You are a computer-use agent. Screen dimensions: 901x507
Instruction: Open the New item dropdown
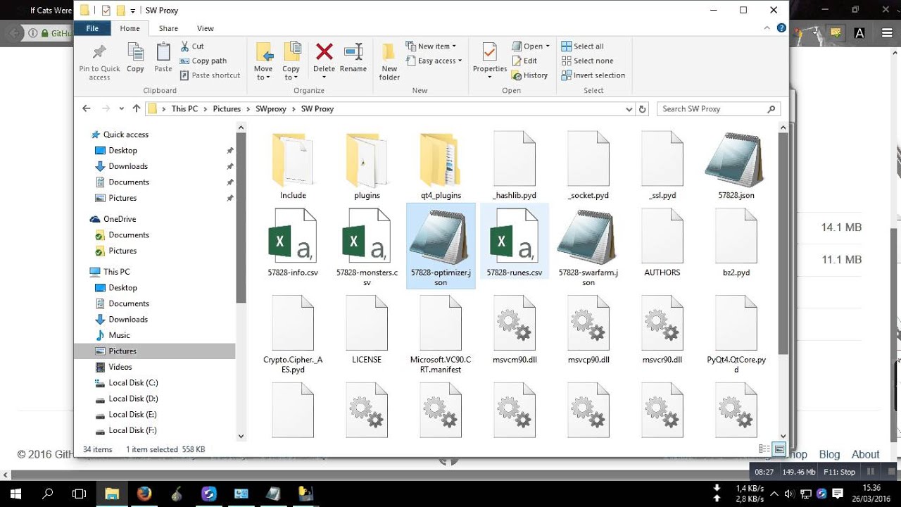(431, 46)
